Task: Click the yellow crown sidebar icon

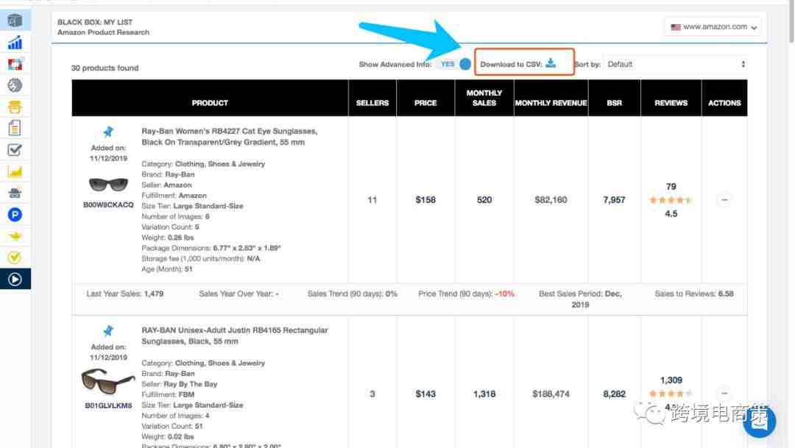Action: point(15,236)
